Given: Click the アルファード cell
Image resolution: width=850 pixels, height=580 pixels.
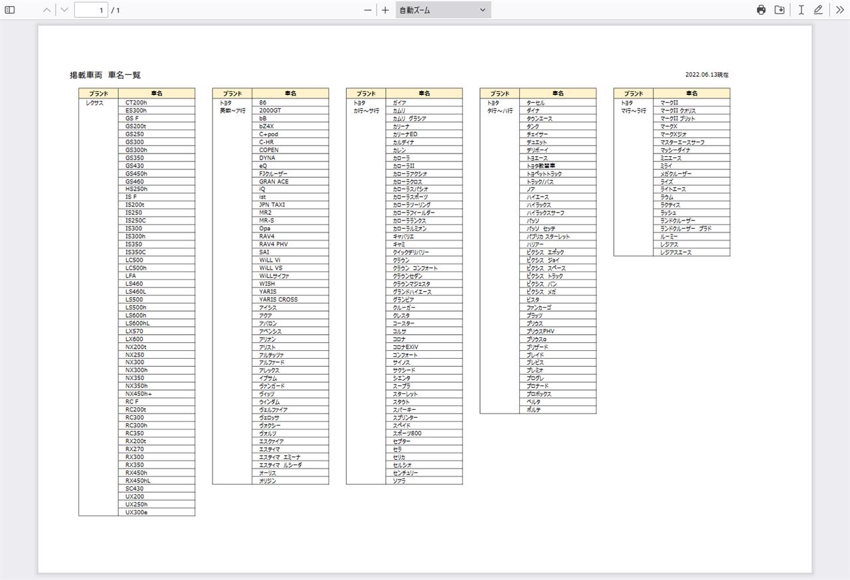Looking at the screenshot, I should [290, 363].
